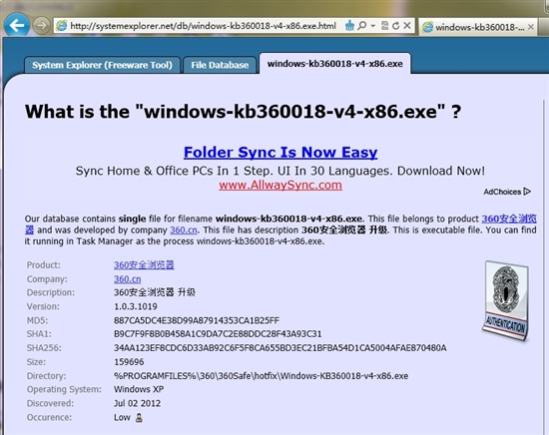The image size is (549, 435).
Task: Open the System Explorer (Freeware Tool) tab
Action: tap(102, 65)
